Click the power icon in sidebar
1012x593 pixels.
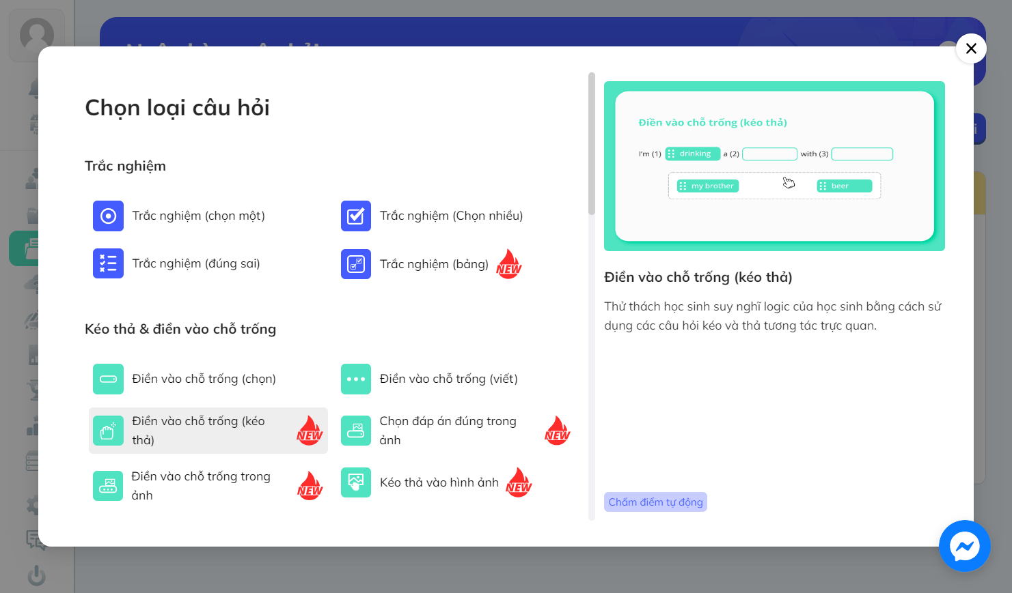36,575
